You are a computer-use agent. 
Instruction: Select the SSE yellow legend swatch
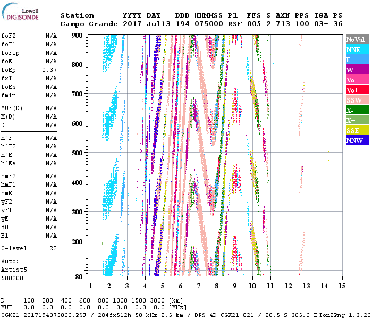tap(356, 131)
